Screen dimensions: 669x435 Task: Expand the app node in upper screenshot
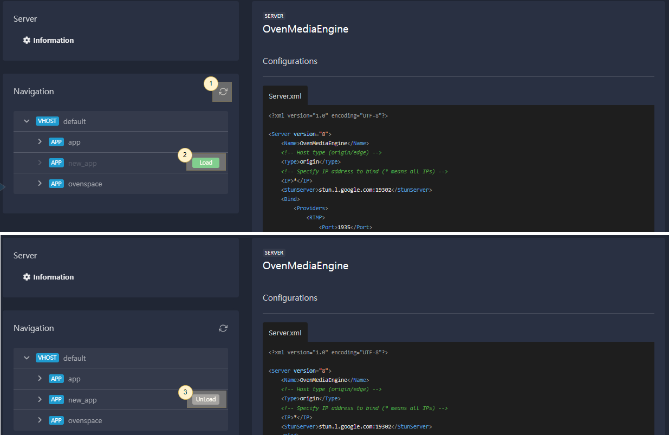pos(40,142)
